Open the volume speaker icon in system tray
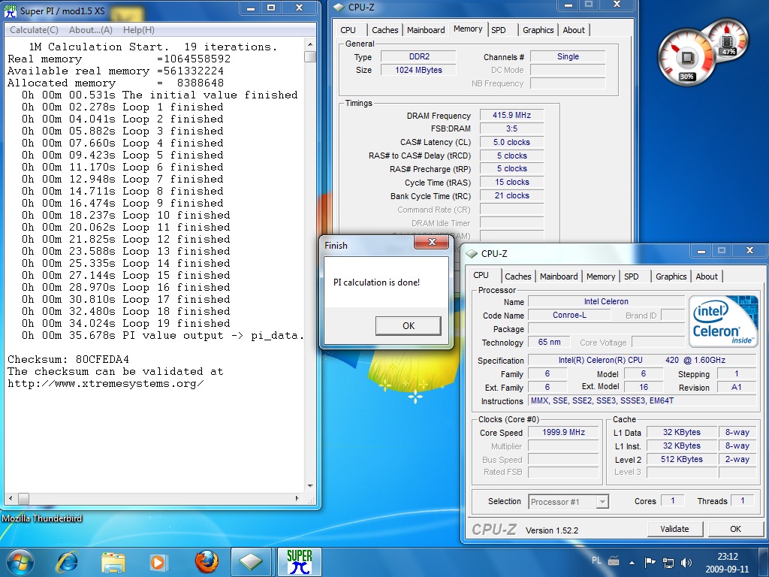 pos(686,562)
